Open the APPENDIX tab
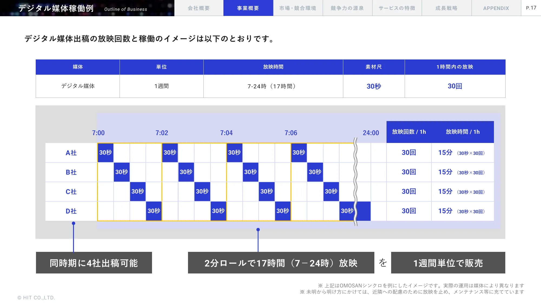 (496, 8)
